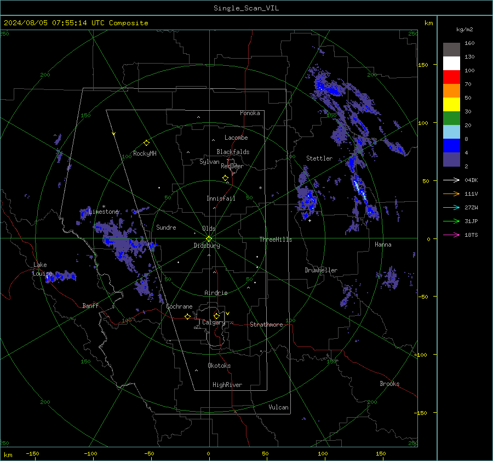The width and height of the screenshot is (493, 461).
Task: Pick the light blue 8-20 legend color
Action: (451, 132)
